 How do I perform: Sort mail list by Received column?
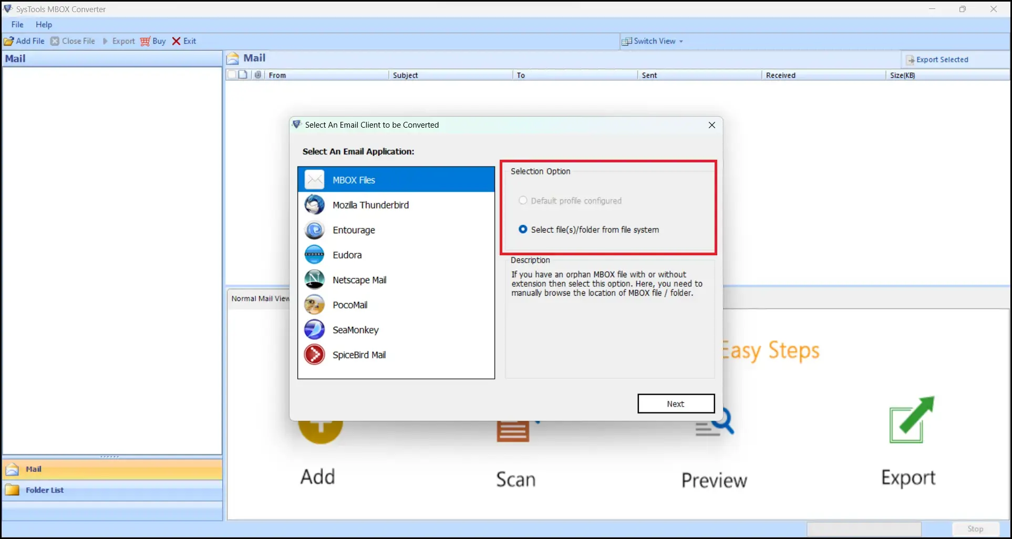coord(823,75)
